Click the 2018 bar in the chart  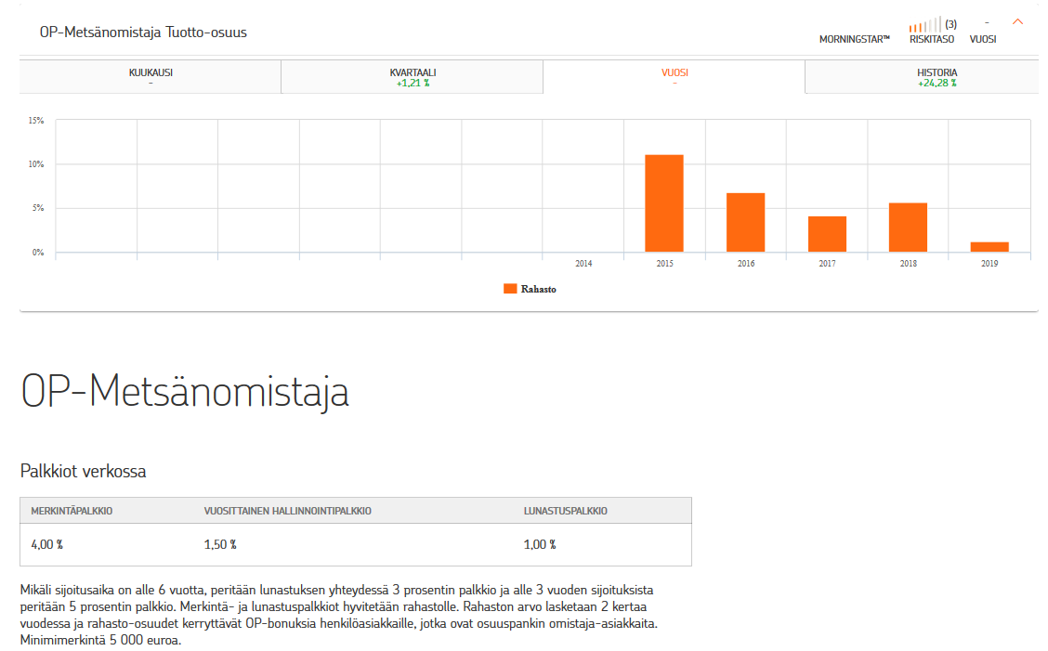tap(908, 228)
